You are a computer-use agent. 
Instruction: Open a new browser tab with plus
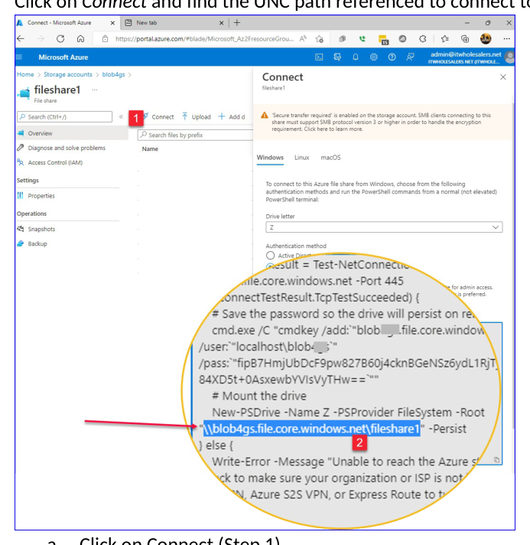[237, 23]
